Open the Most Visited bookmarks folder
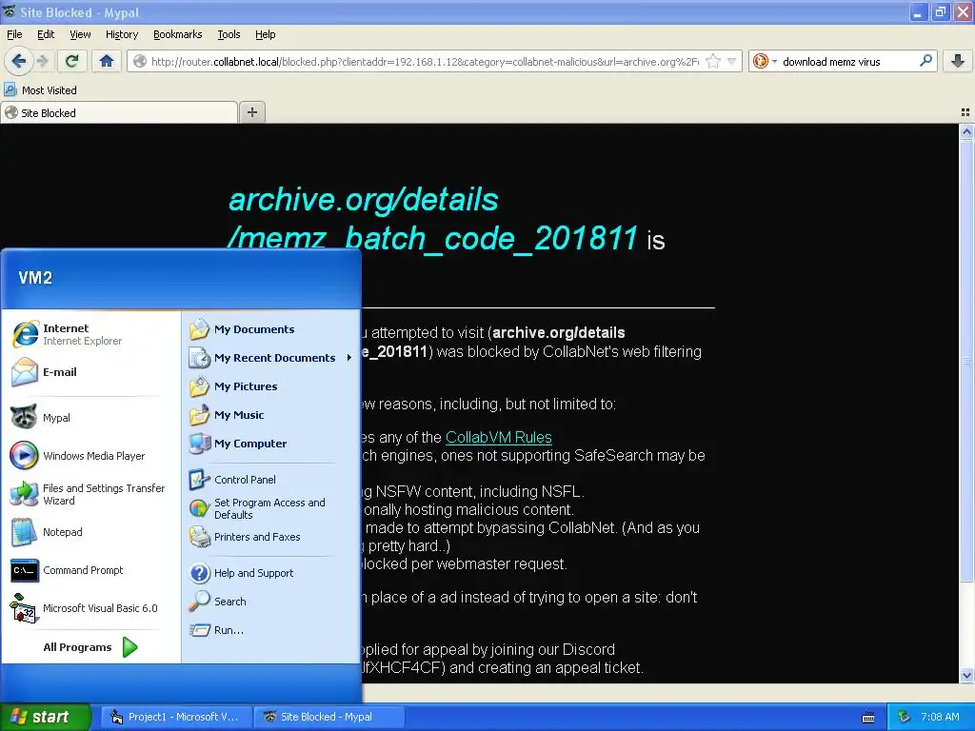 click(x=41, y=90)
